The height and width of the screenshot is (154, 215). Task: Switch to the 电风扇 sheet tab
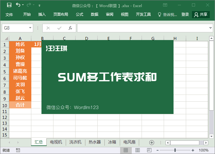[x=129, y=142]
